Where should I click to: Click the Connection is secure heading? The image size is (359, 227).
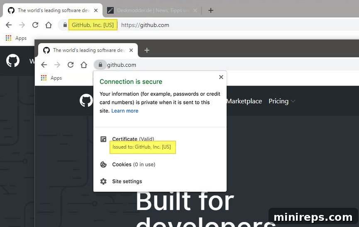coord(131,82)
